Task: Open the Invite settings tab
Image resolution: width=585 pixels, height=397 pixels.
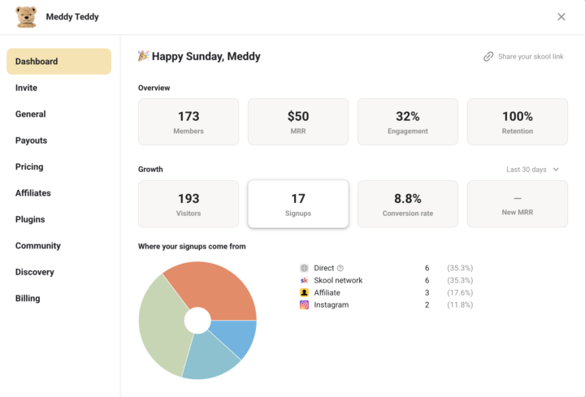Action: point(26,88)
